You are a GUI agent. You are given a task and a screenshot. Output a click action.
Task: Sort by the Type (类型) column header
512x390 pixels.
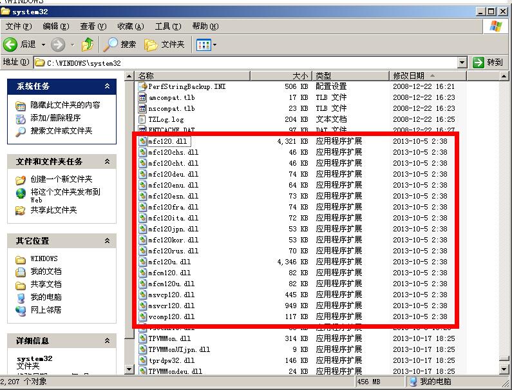[351, 76]
